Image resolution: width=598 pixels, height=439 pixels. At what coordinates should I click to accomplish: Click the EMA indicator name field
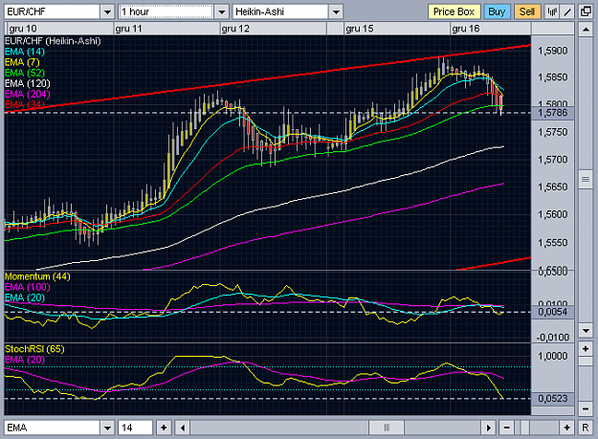coord(53,428)
